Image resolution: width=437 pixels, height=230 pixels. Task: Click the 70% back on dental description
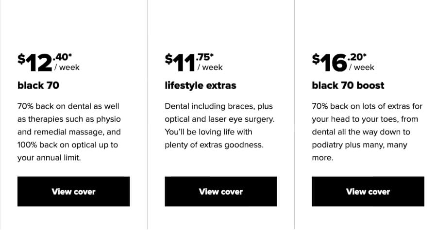(x=69, y=132)
